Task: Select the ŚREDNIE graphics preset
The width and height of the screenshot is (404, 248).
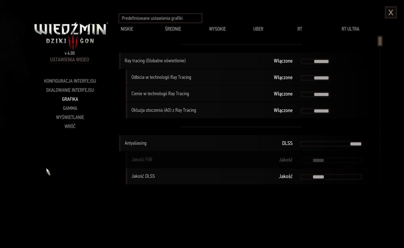Action: pyautogui.click(x=173, y=29)
